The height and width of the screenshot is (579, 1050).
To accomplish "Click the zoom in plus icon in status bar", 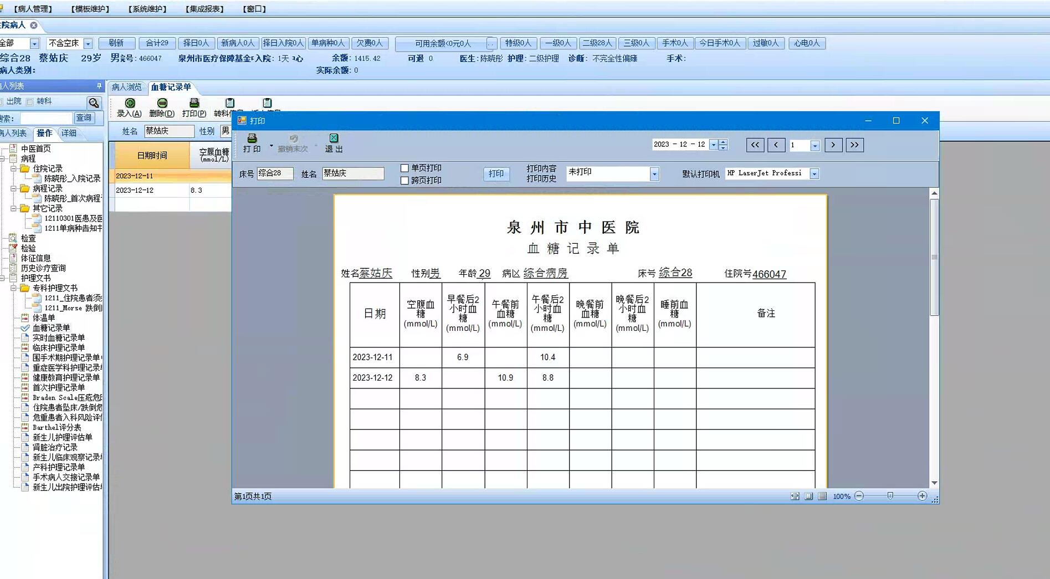I will point(922,496).
